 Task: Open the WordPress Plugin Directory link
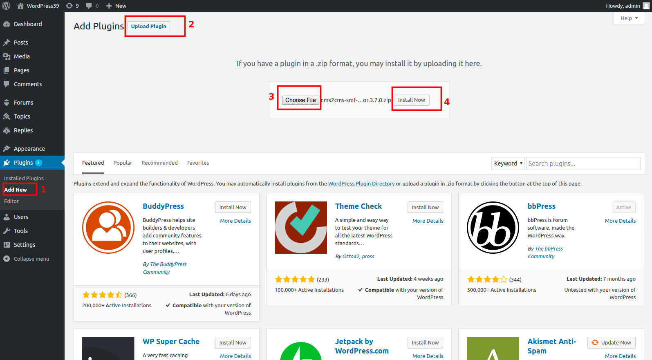(x=361, y=183)
